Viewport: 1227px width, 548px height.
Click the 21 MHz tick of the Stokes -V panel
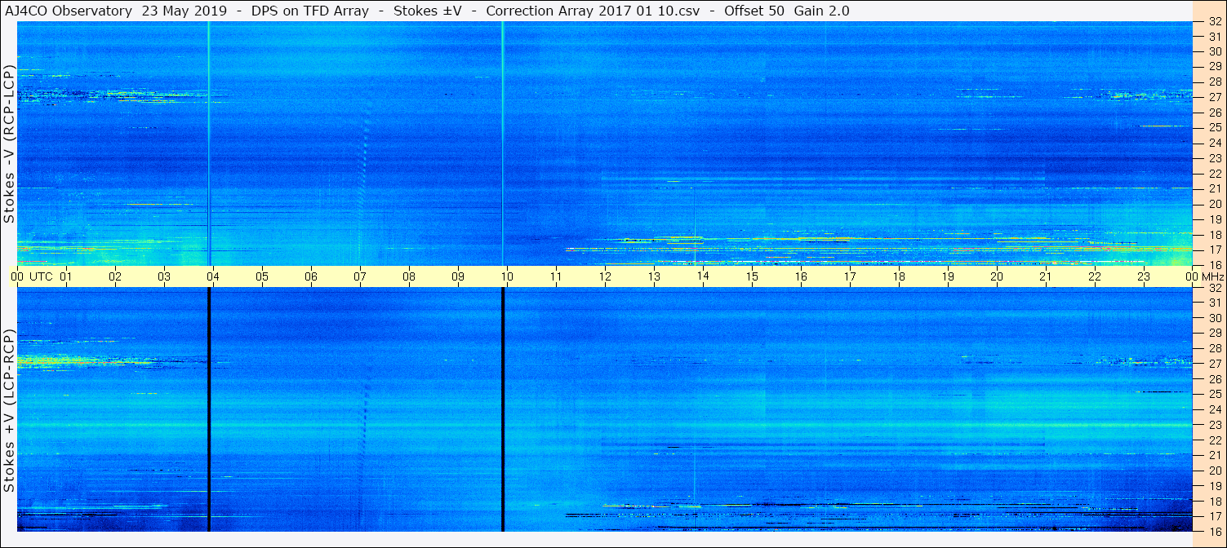[1214, 188]
